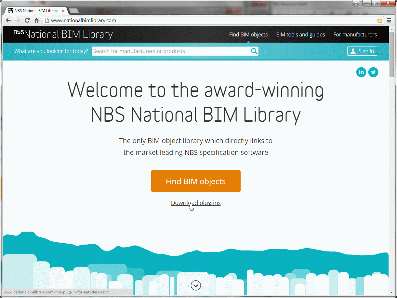Viewport: 397px width, 298px height.
Task: Open BIM tools and guides menu
Action: click(300, 34)
